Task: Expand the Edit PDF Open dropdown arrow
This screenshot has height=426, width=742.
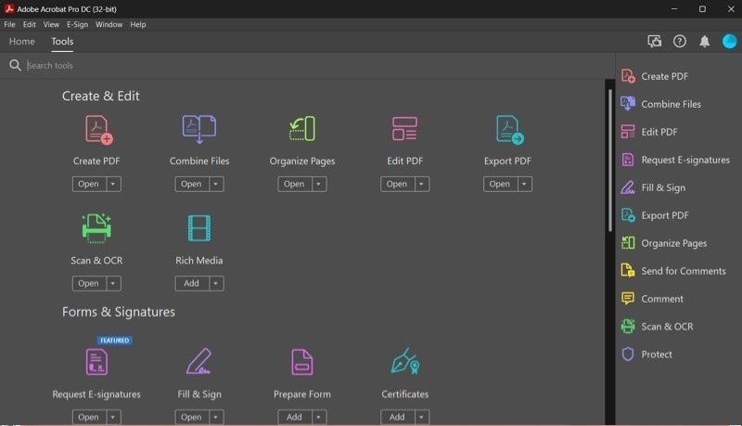Action: tap(422, 184)
